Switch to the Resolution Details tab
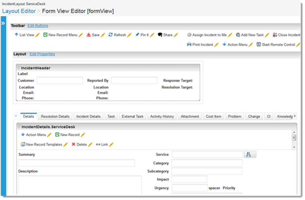 55,117
